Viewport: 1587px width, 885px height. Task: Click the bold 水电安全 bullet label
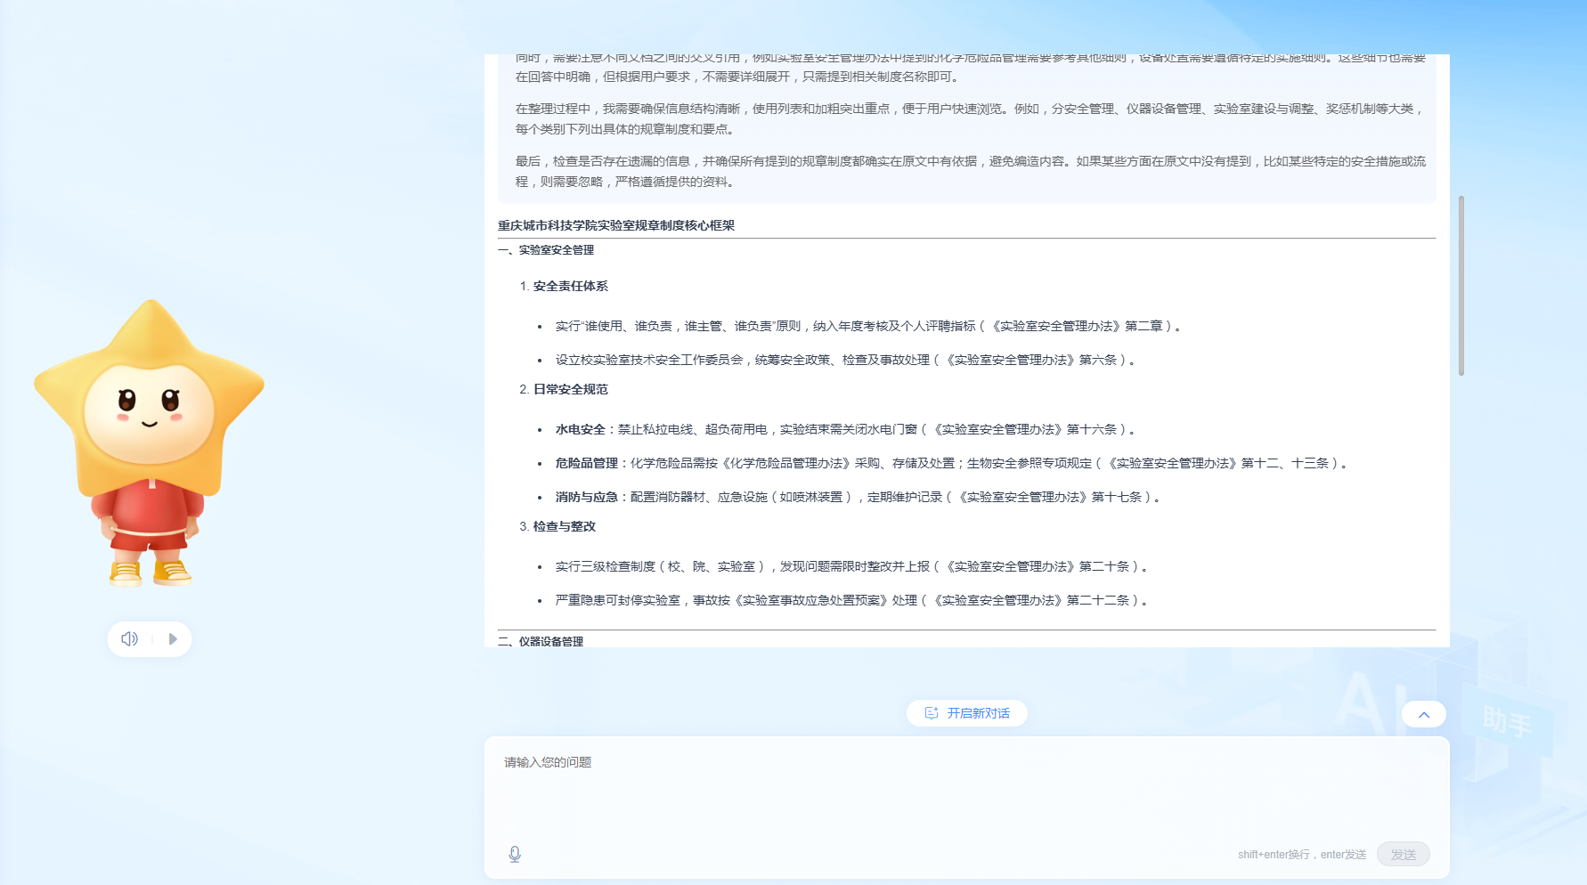click(580, 430)
